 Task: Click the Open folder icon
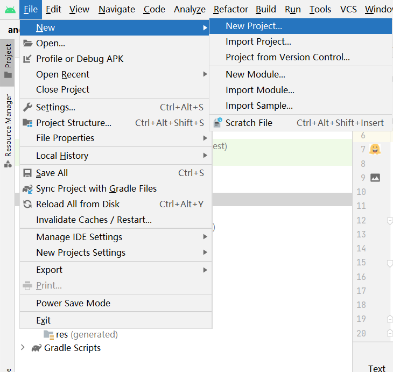pos(27,43)
